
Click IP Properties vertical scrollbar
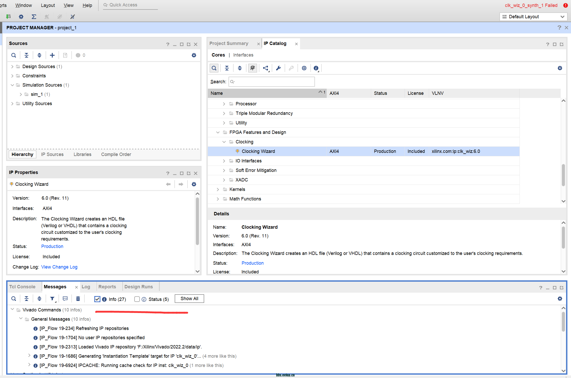(x=198, y=221)
